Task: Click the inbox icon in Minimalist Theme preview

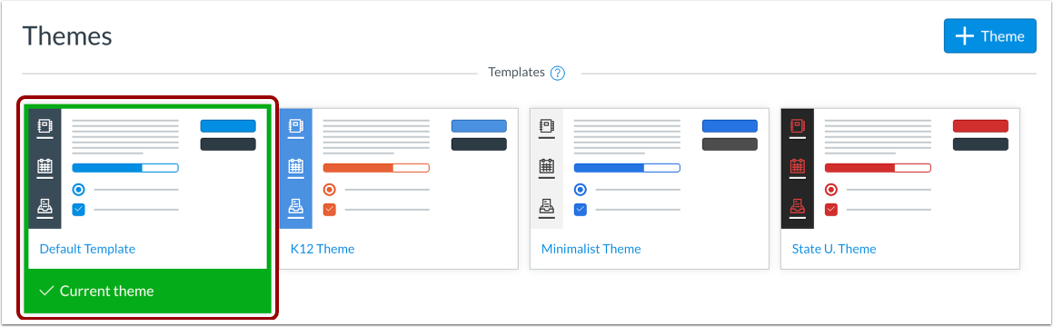Action: click(x=547, y=207)
